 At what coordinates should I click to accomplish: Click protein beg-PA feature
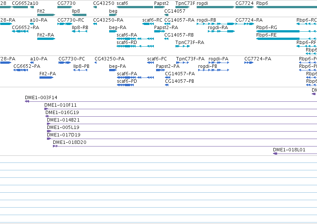click(113, 70)
